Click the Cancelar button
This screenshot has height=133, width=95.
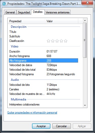(x=61, y=126)
